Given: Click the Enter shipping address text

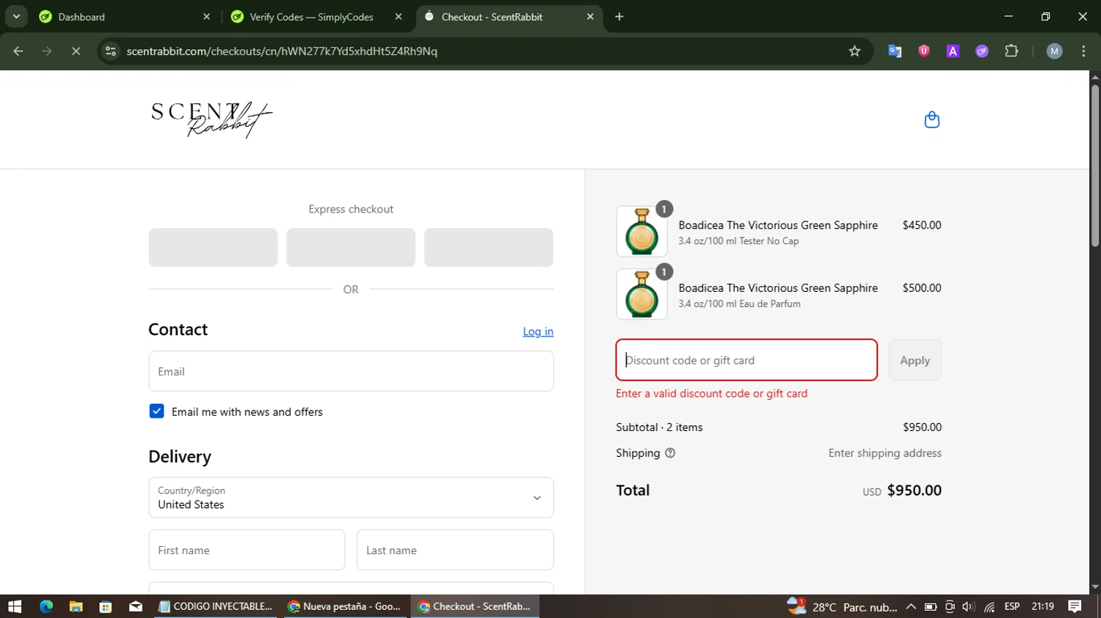Looking at the screenshot, I should [884, 453].
